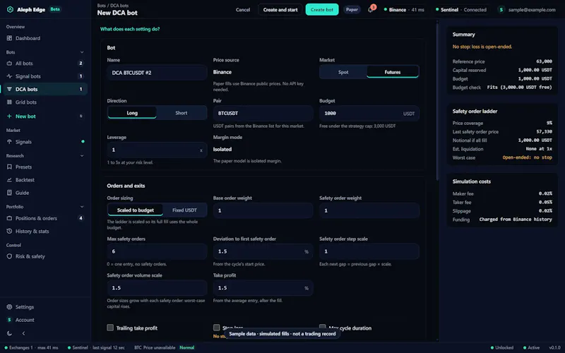Click the Binance connection status dot
This screenshot has width=565, height=353.
pos(385,10)
